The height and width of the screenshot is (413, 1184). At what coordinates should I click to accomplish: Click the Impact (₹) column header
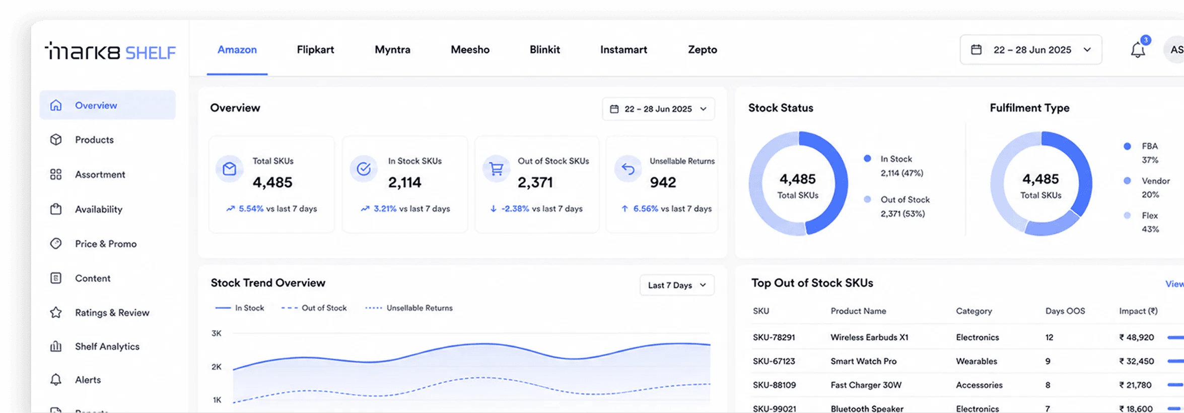tap(1138, 311)
